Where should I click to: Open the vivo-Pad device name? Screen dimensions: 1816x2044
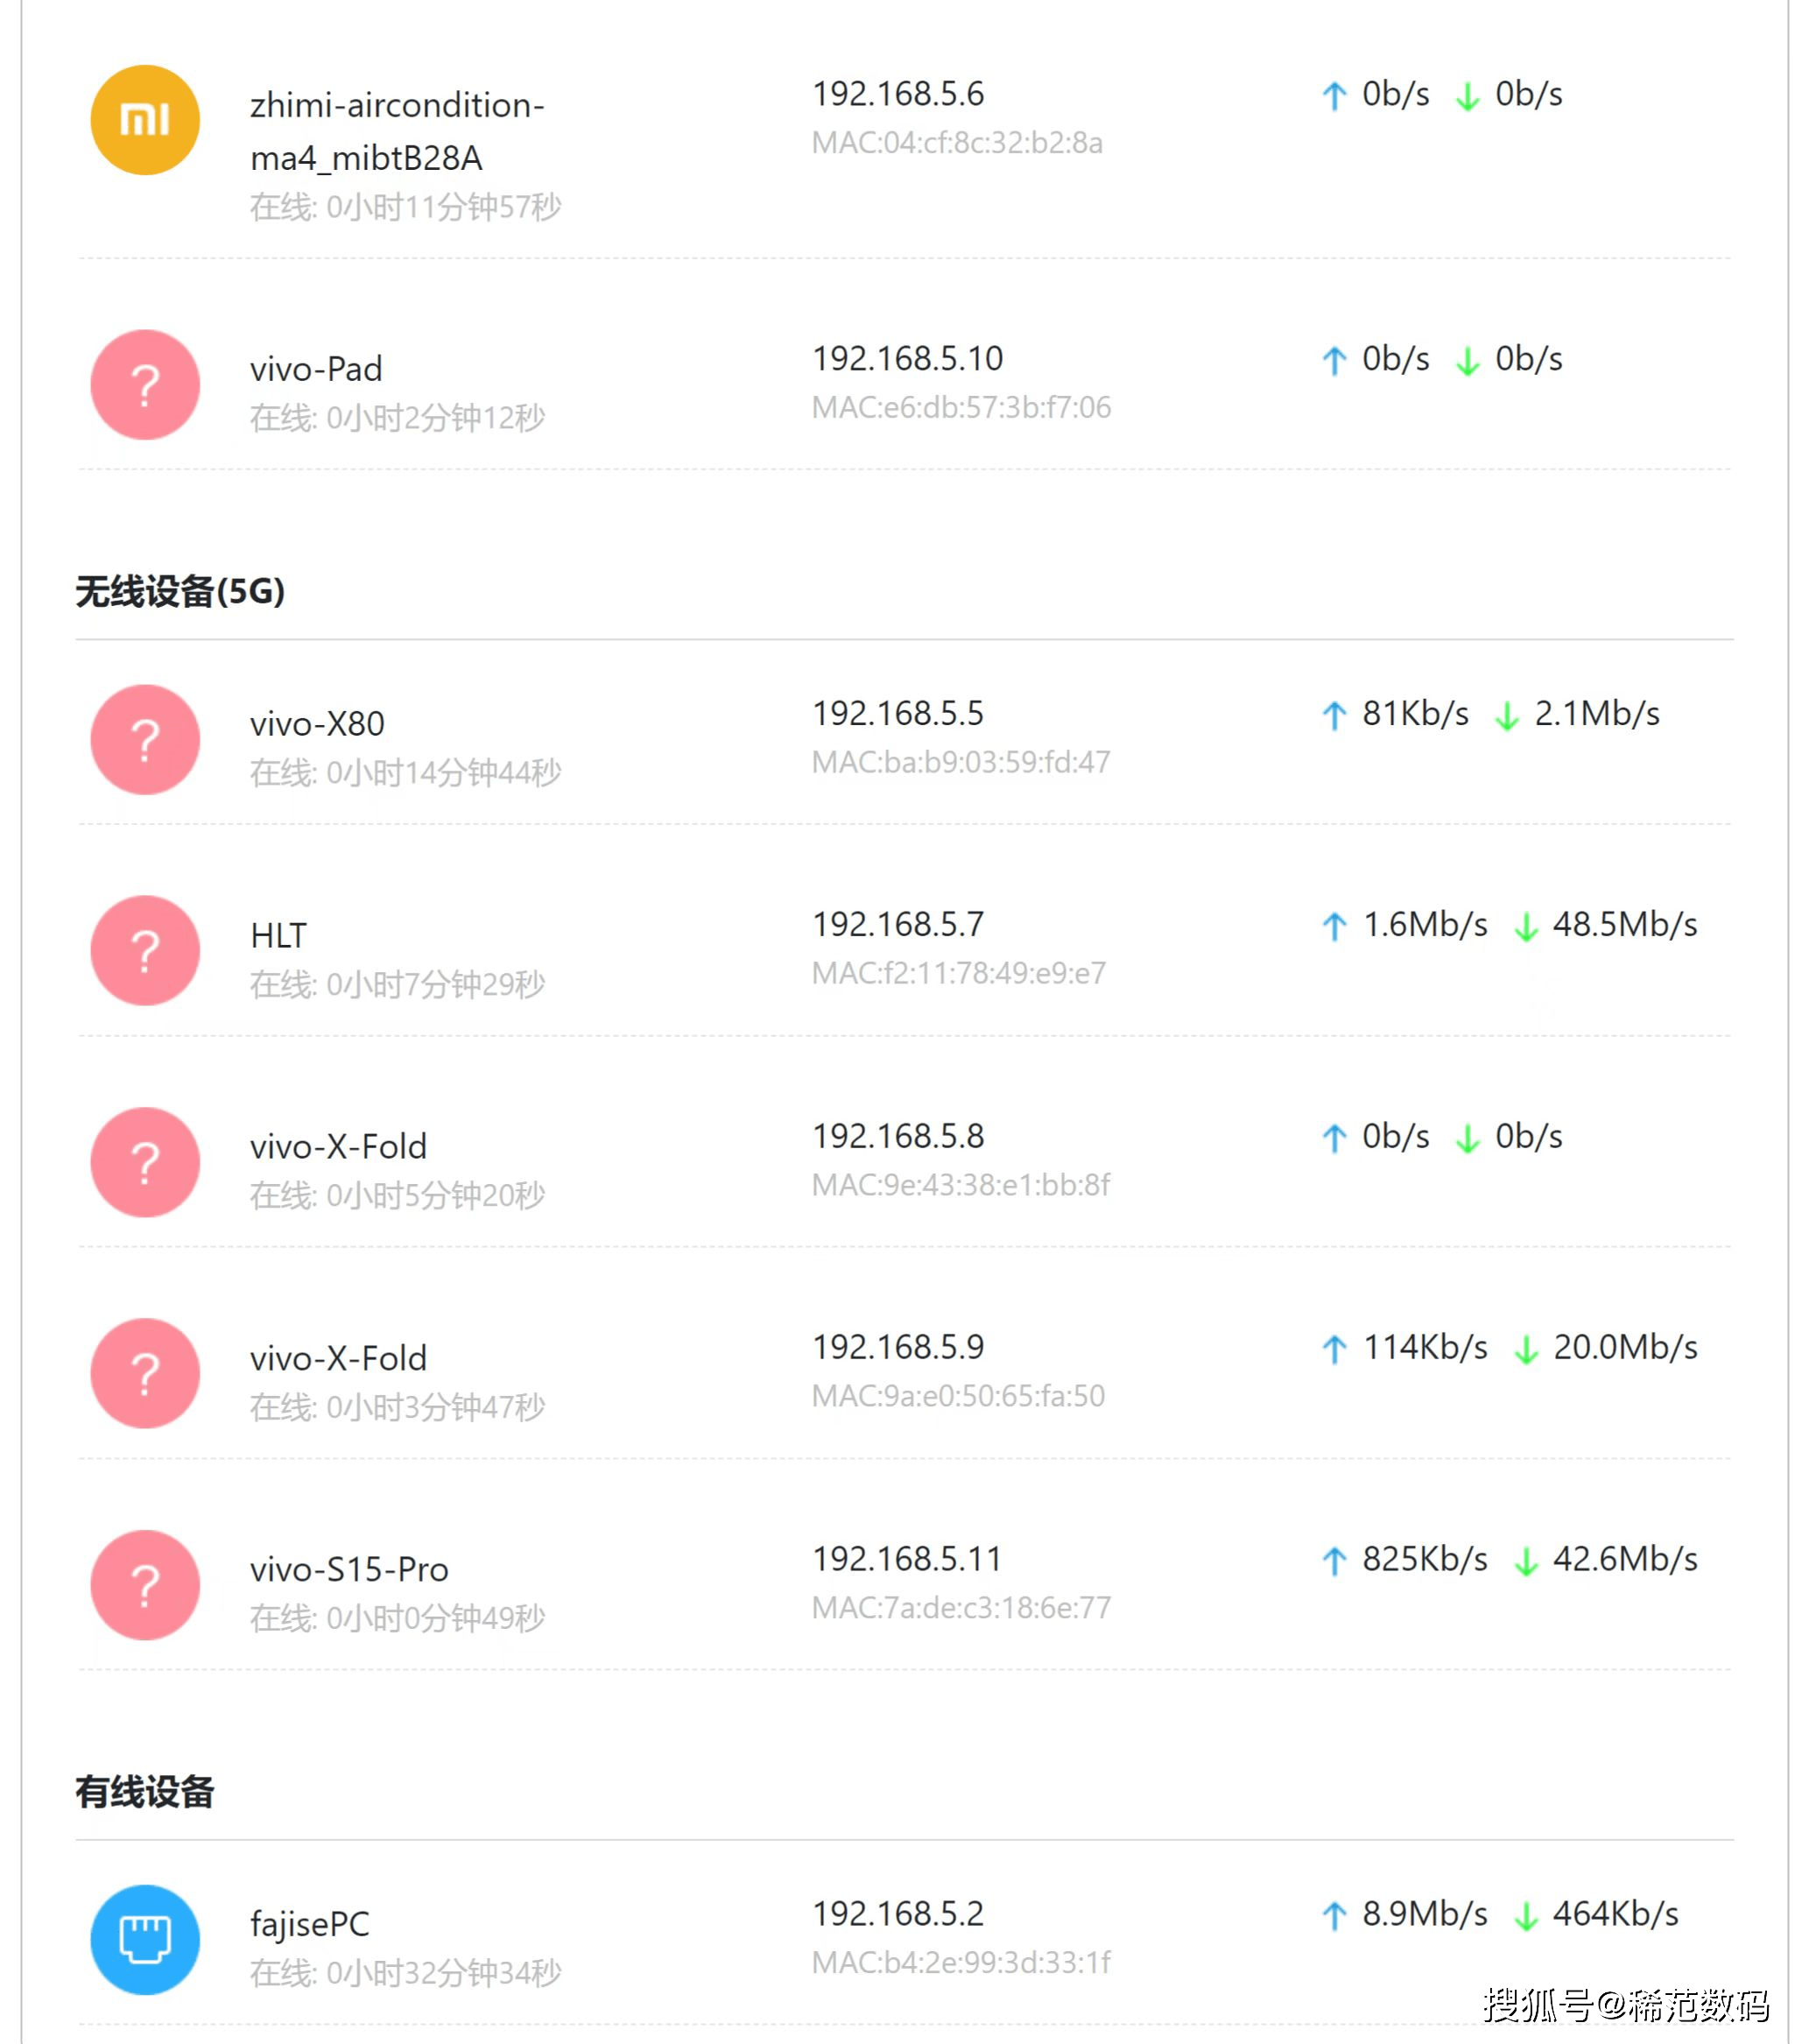coord(316,369)
